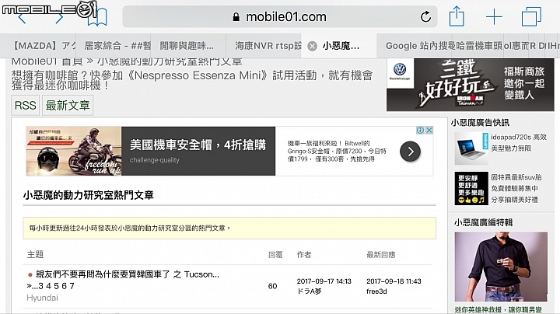Open the AdChoices info icon
Image resolution: width=560 pixels, height=314 pixels.
pos(420,131)
